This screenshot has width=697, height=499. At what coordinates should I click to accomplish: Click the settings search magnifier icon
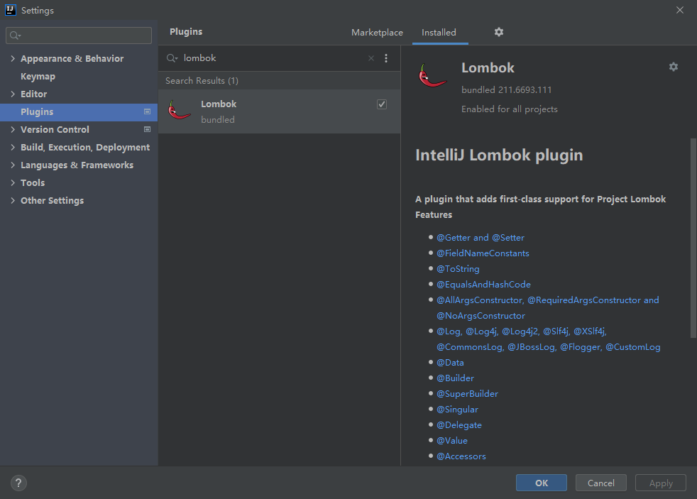tap(15, 35)
